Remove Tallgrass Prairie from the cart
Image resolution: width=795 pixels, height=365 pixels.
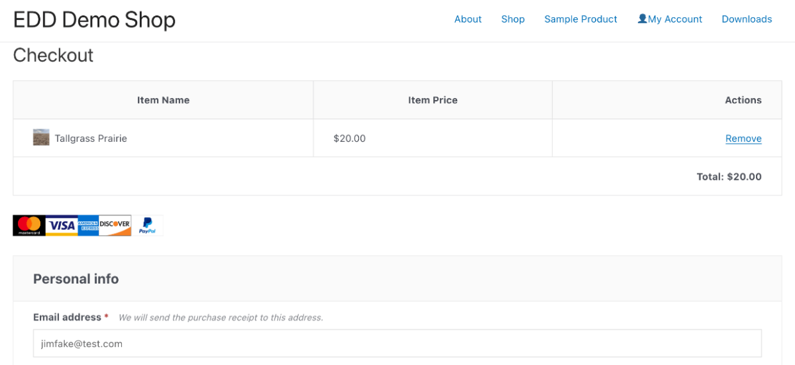(x=743, y=138)
